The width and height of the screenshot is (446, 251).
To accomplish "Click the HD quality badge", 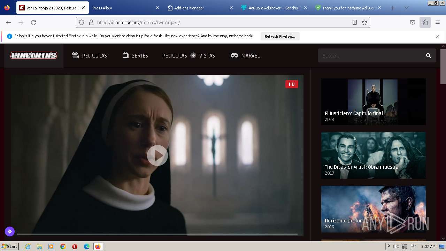I will tap(292, 84).
